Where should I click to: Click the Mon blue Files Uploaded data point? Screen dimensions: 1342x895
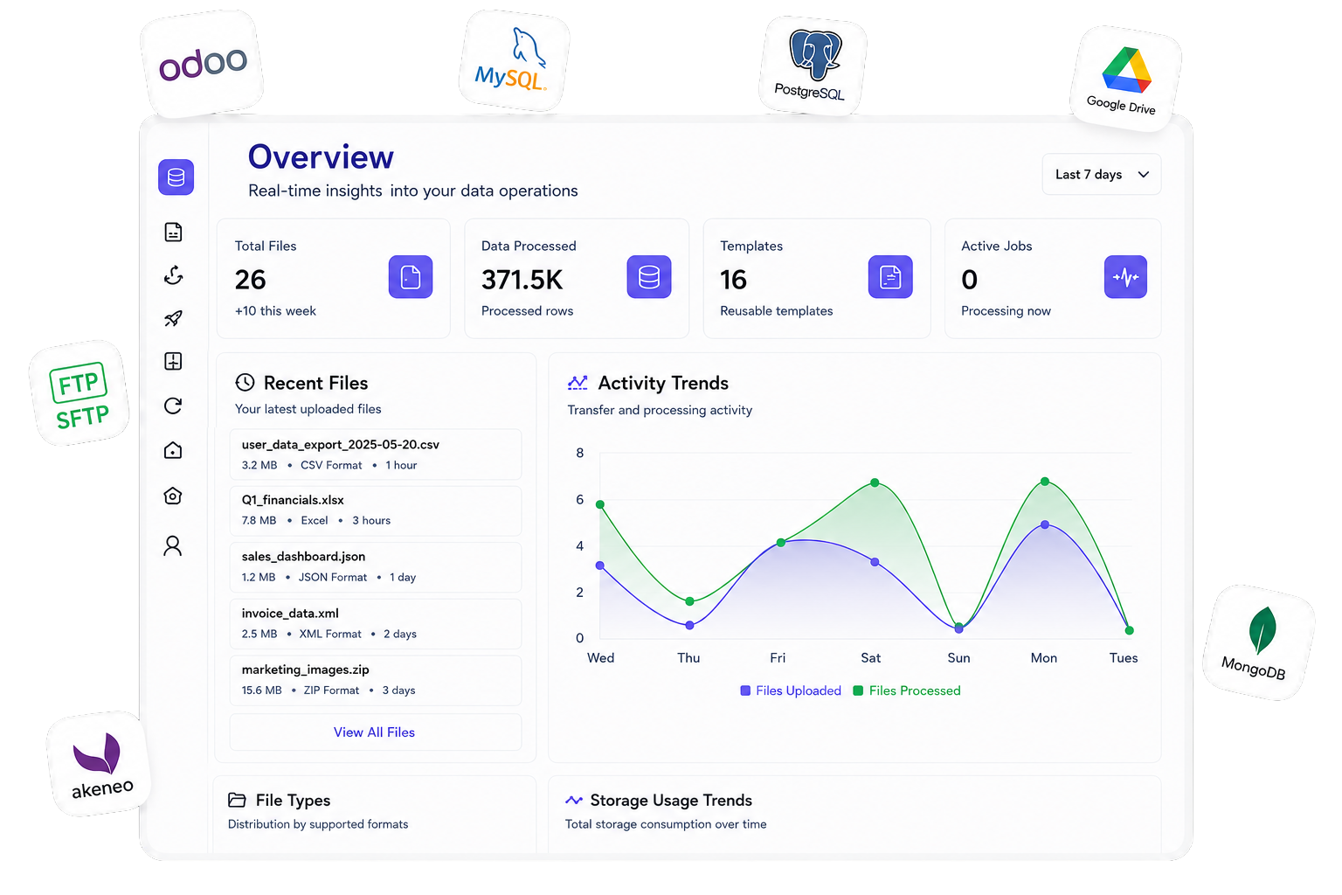tap(1045, 524)
